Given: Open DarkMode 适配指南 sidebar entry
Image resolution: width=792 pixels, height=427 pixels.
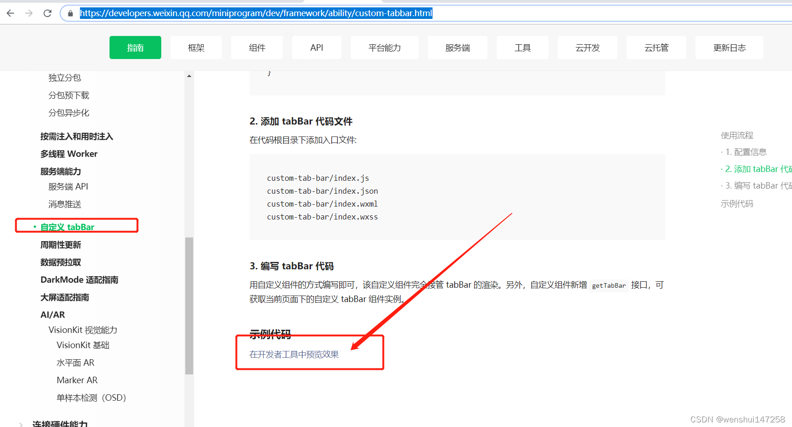Looking at the screenshot, I should click(79, 279).
